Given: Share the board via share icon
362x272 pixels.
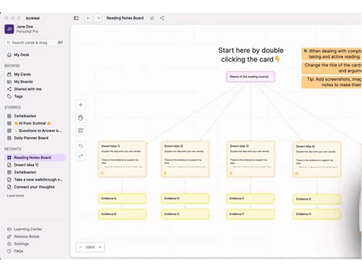Looking at the screenshot, I should 162,18.
